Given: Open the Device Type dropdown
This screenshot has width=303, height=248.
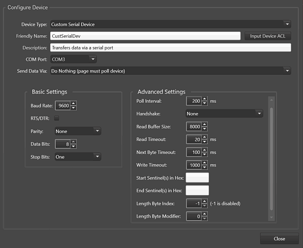Looking at the screenshot, I should pos(171,24).
